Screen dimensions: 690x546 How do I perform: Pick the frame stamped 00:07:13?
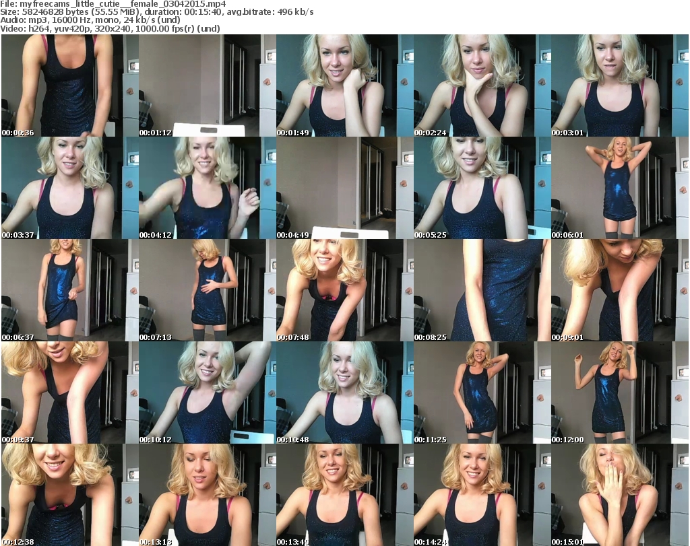click(x=208, y=291)
